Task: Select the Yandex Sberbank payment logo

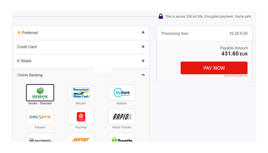Action: [x=40, y=93]
